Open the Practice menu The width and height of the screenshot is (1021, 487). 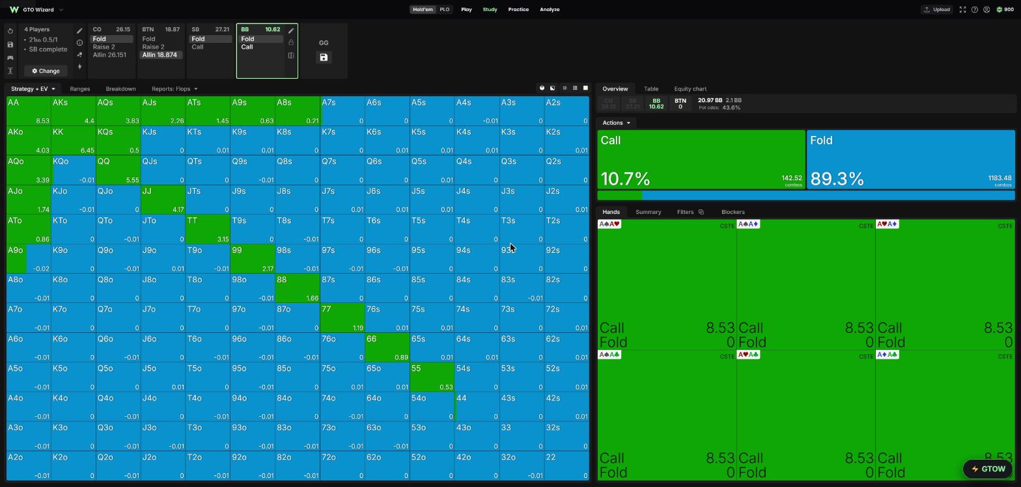[518, 10]
